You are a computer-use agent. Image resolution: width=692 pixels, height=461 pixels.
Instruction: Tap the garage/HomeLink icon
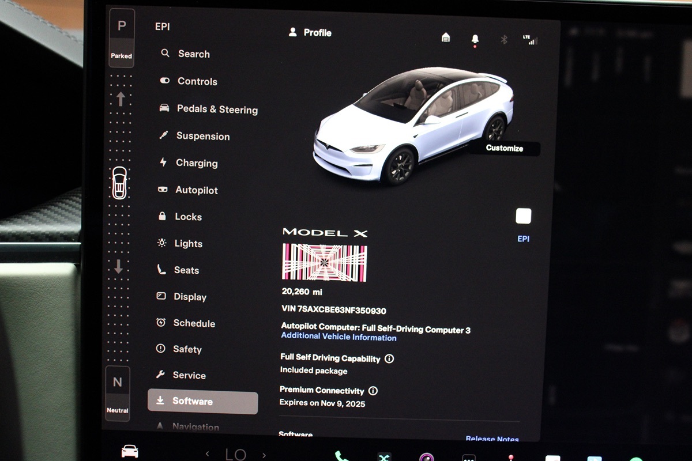tap(445, 36)
